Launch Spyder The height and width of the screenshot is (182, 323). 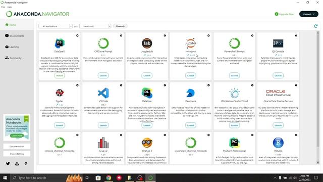point(60,125)
